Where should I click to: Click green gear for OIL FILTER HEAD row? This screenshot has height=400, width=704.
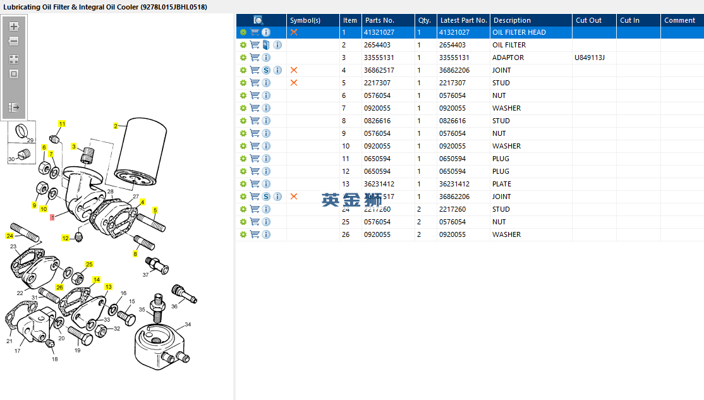pyautogui.click(x=243, y=32)
